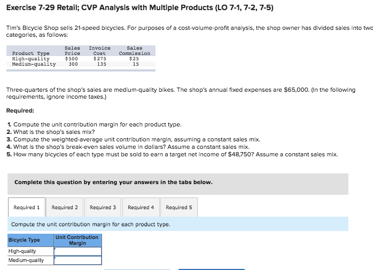373x270 pixels.
Task: Click the Medium-quality 300 sales price value
Action: pos(73,64)
